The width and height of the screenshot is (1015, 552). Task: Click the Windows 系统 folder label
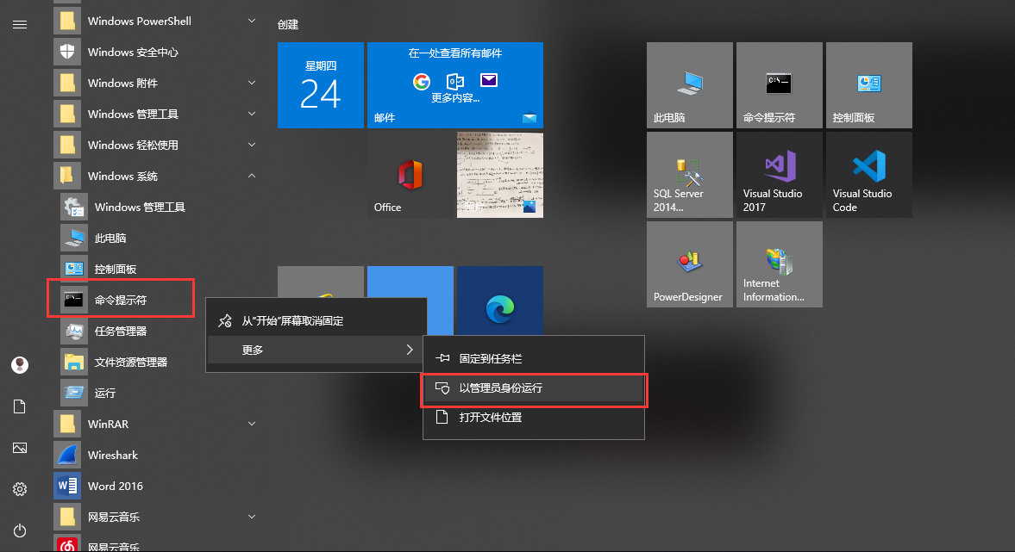click(x=123, y=176)
